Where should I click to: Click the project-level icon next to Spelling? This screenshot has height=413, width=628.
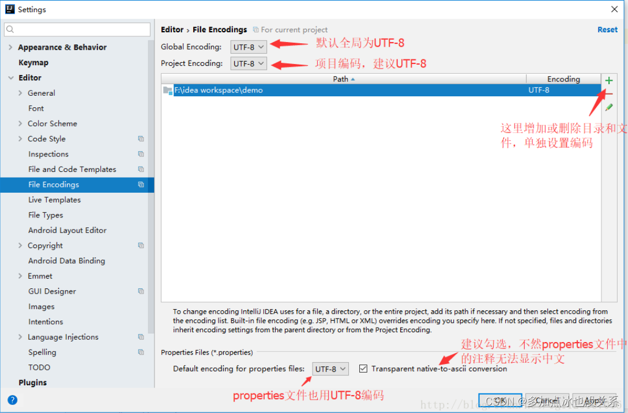141,352
